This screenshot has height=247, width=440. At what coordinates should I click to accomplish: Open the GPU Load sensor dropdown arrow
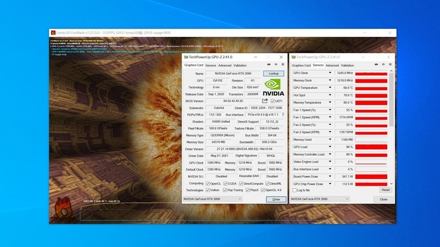[330, 147]
